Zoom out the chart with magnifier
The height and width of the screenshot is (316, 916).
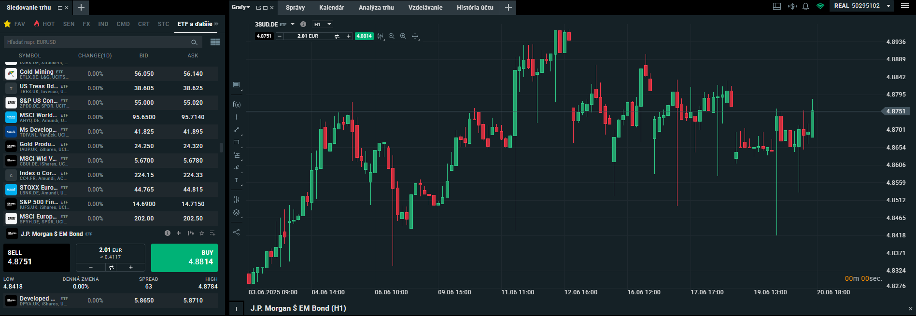pyautogui.click(x=392, y=36)
